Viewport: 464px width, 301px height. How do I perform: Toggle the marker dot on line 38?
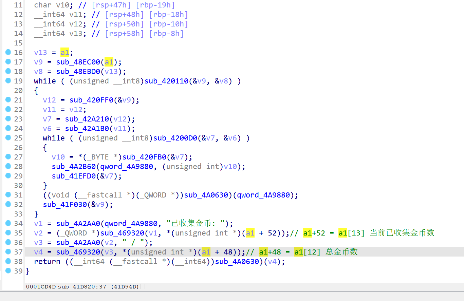pyautogui.click(x=8, y=261)
